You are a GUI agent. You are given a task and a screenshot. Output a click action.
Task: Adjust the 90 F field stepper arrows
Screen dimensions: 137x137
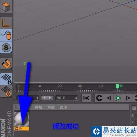[76, 98]
